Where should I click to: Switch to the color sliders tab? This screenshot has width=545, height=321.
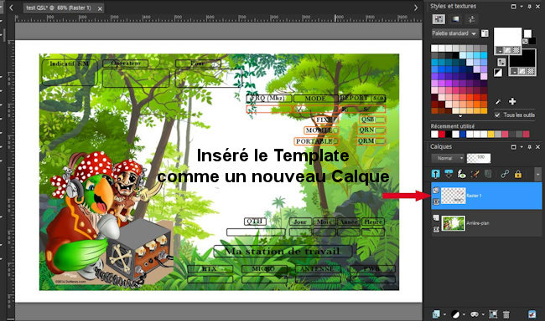coord(472,19)
